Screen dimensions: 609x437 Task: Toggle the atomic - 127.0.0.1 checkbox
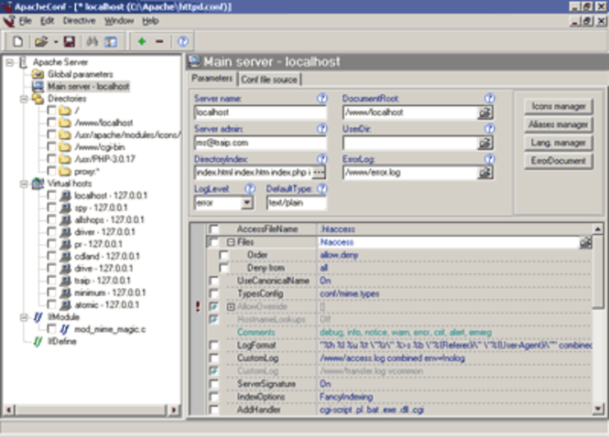pyautogui.click(x=51, y=304)
